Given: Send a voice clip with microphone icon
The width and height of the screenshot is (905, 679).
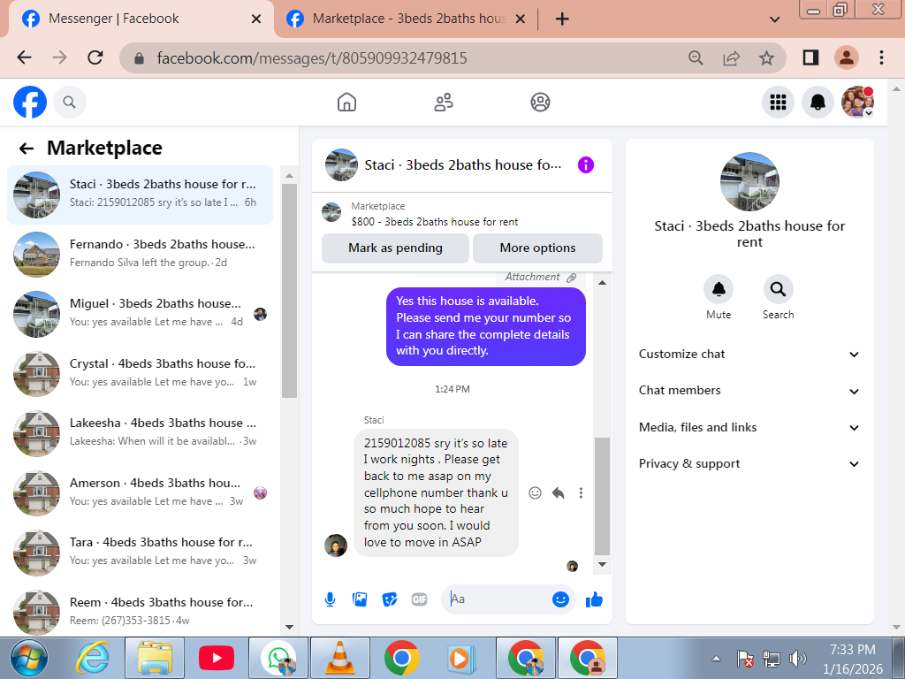Looking at the screenshot, I should point(331,599).
